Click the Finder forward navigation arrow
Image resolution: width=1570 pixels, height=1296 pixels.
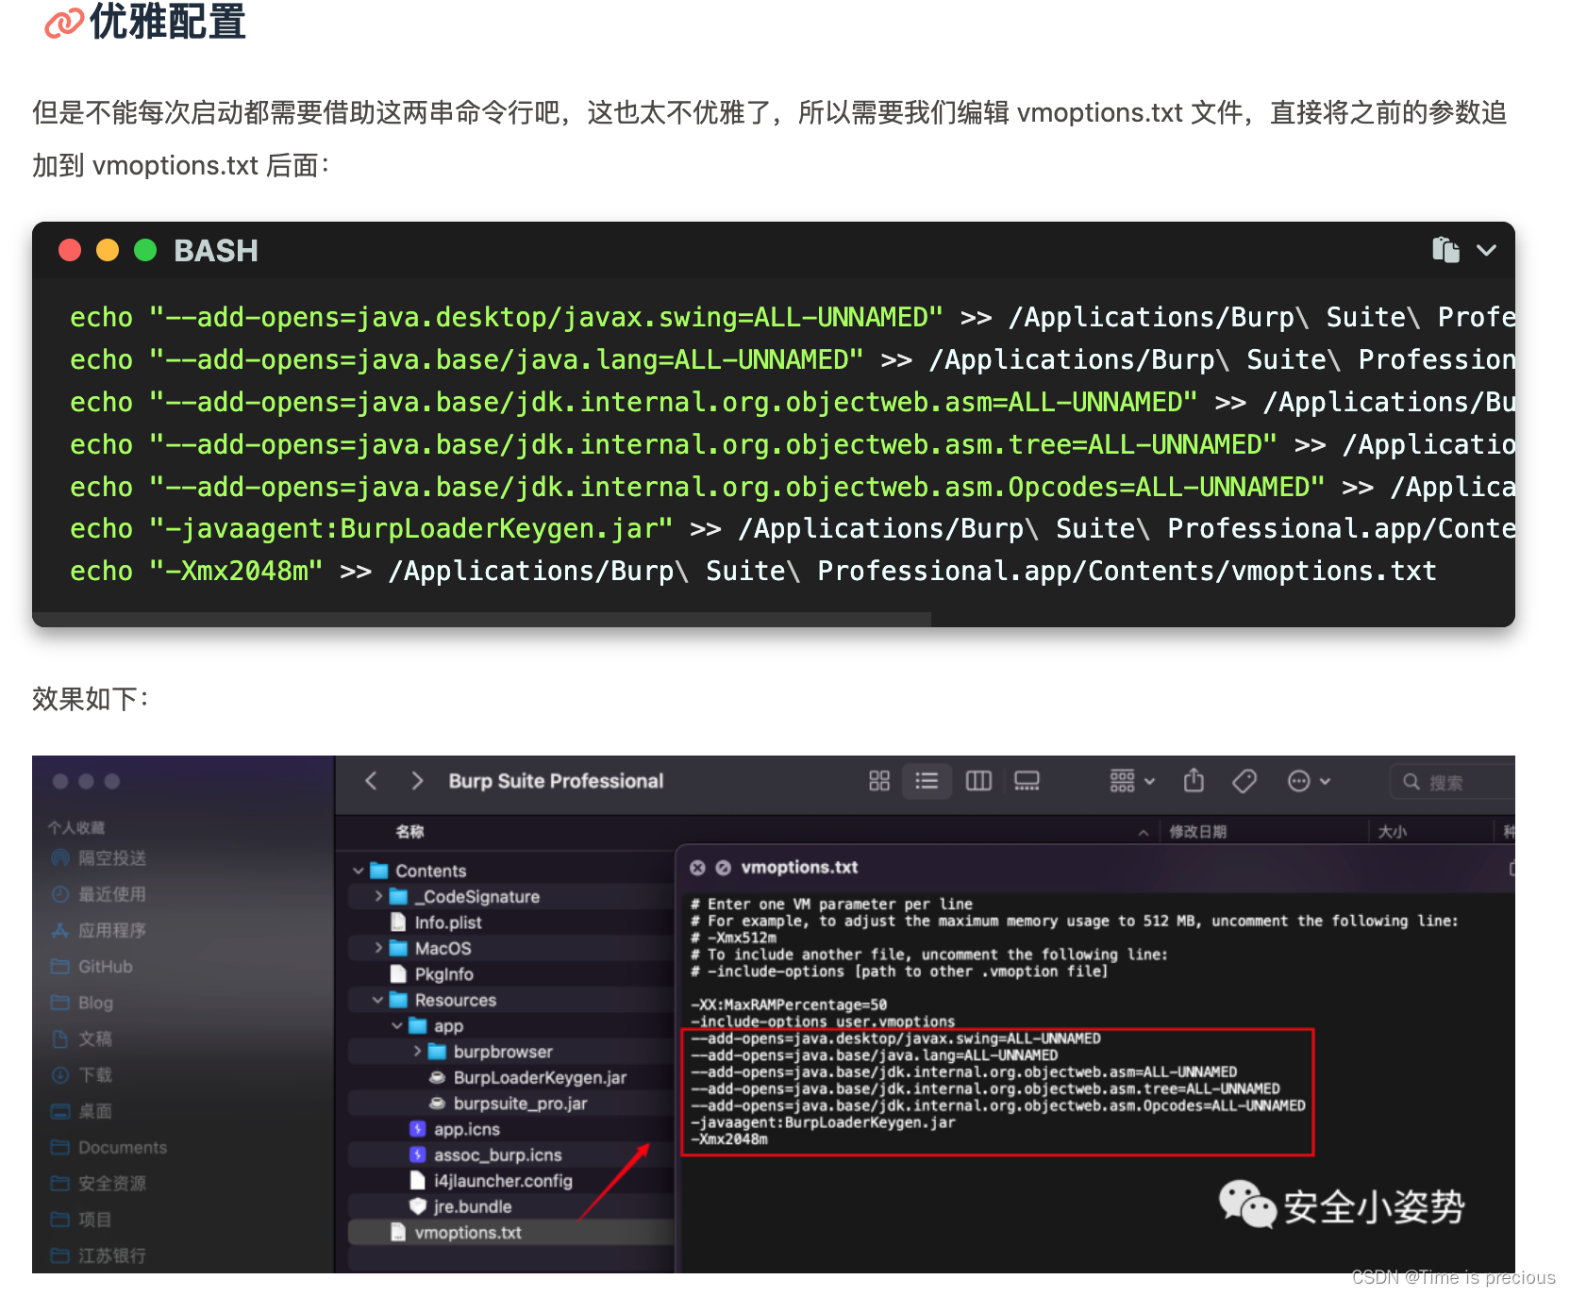click(417, 781)
